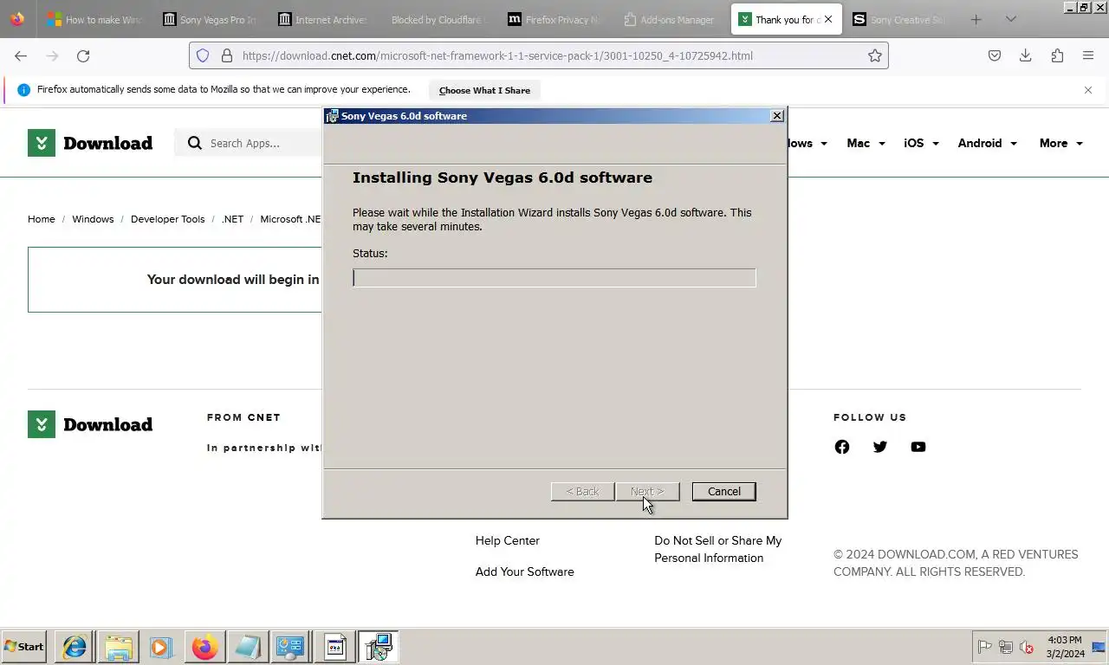The width and height of the screenshot is (1109, 665).
Task: Open the taskbar clock and date
Action: pyautogui.click(x=1064, y=647)
